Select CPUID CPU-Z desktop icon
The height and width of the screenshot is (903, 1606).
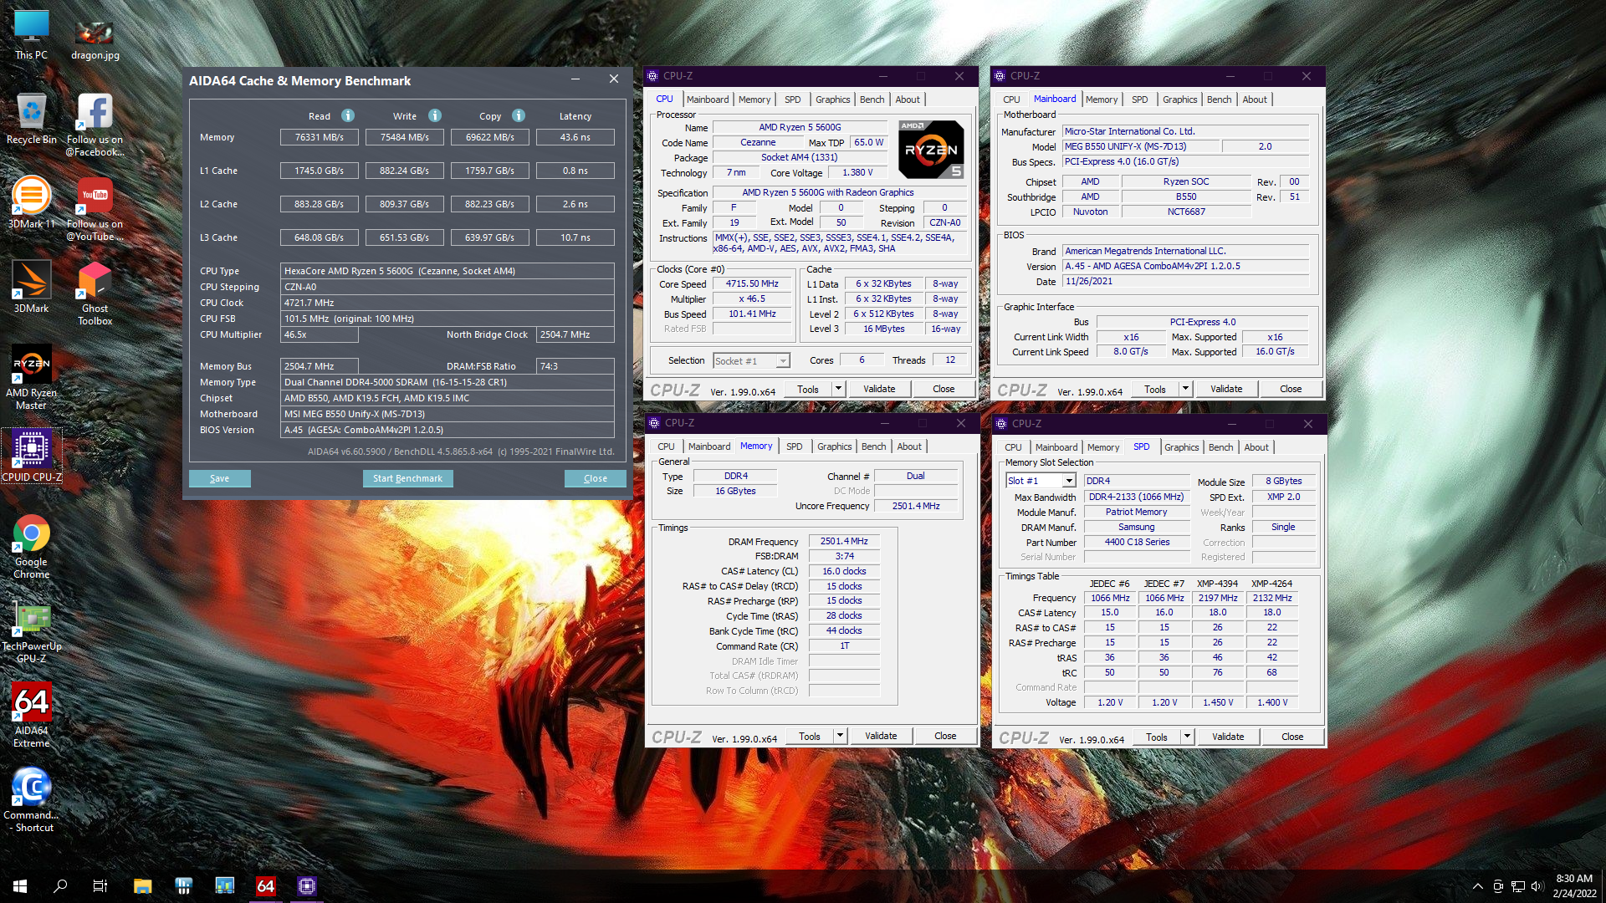pyautogui.click(x=31, y=456)
